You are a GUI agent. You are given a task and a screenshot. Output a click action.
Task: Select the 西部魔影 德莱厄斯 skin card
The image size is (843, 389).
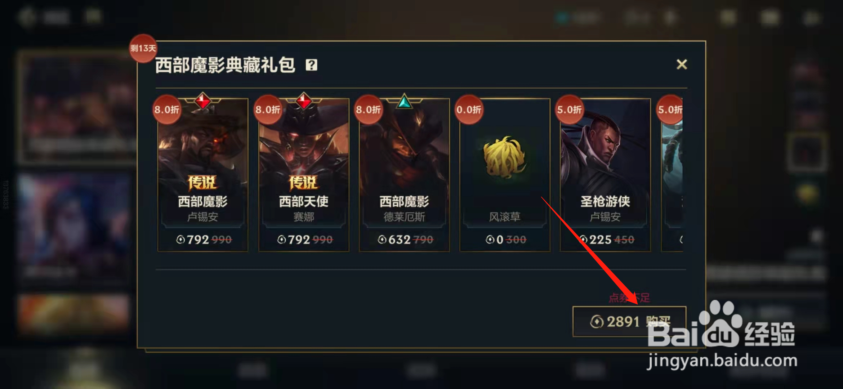[404, 175]
